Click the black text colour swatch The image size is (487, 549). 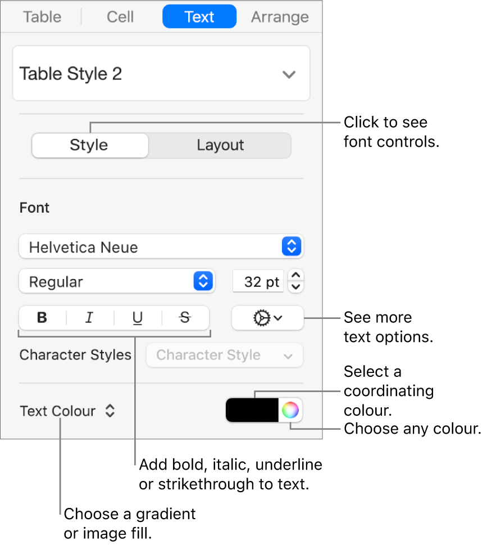coord(252,410)
